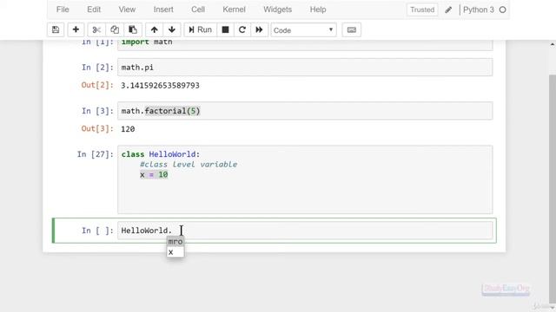Click the Trusted notebook button
The image size is (556, 312).
tap(422, 10)
